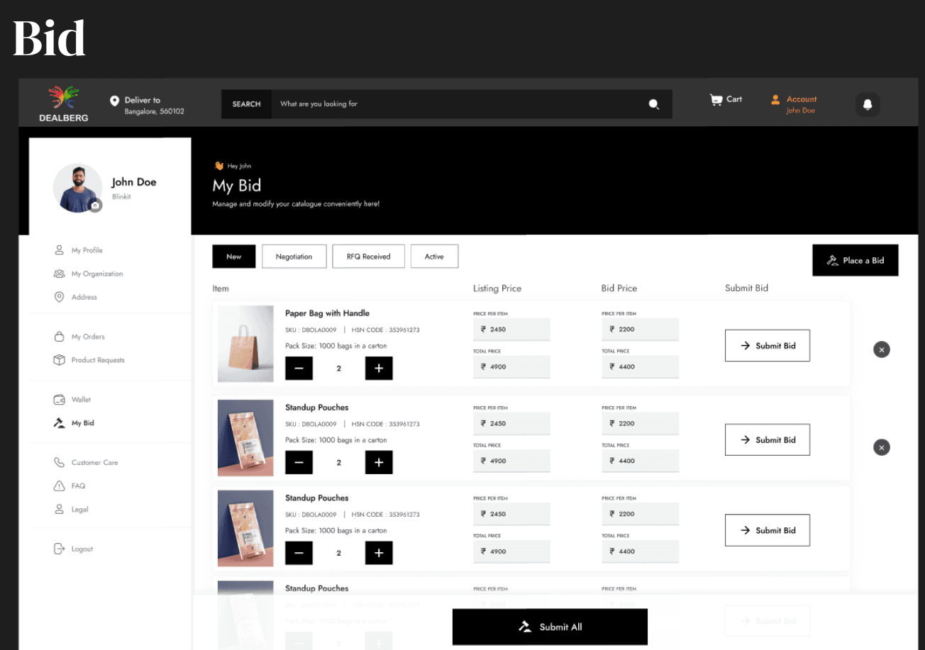Go to My Organization
The image size is (925, 650).
89,274
